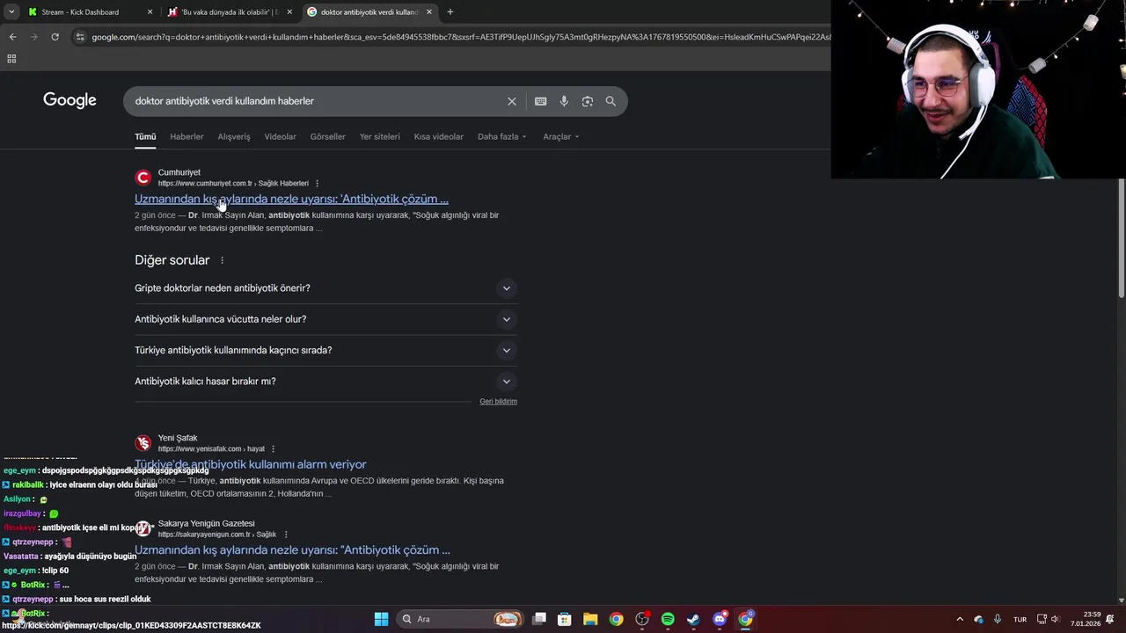Open Steam from the taskbar
1126x633 pixels.
point(693,619)
